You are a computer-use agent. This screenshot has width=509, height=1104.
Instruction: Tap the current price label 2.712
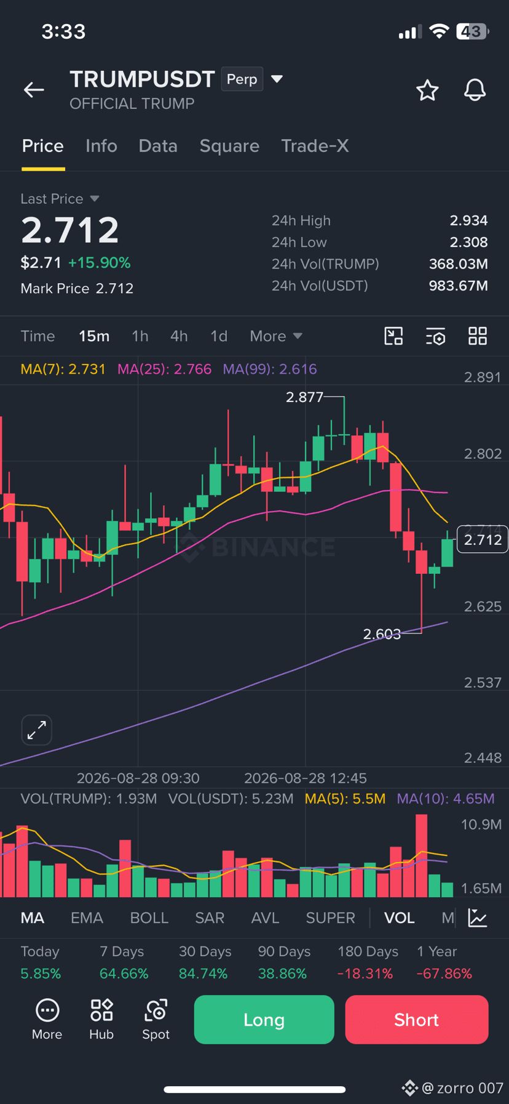483,540
